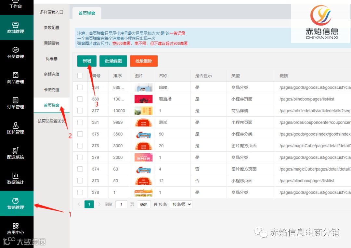Check the row named 哈喽
This screenshot has height=248, width=351.
(80, 87)
